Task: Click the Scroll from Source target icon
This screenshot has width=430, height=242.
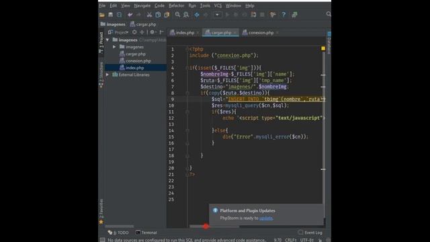Action: 134,32
